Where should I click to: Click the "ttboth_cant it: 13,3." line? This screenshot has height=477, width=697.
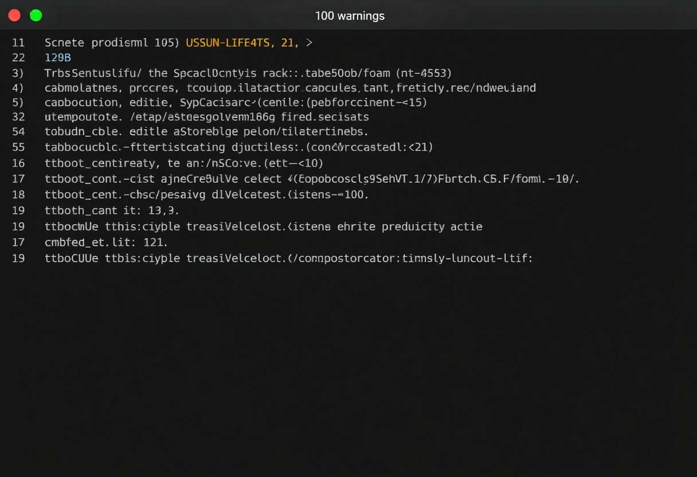(112, 210)
